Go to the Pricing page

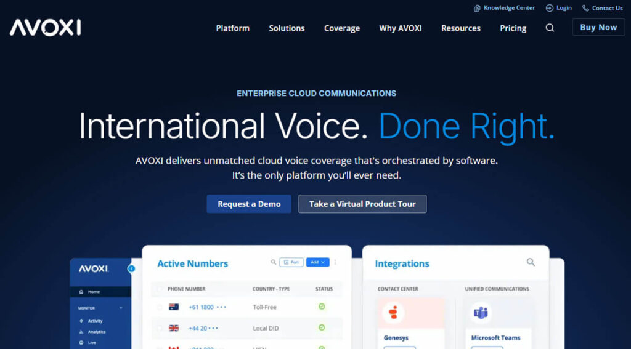[513, 28]
